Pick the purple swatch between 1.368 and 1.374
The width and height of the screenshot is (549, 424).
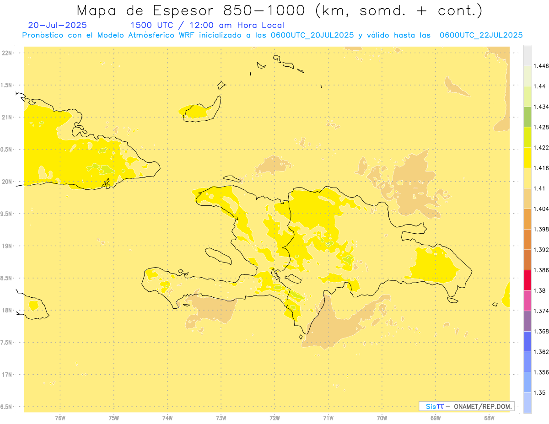tap(527, 321)
